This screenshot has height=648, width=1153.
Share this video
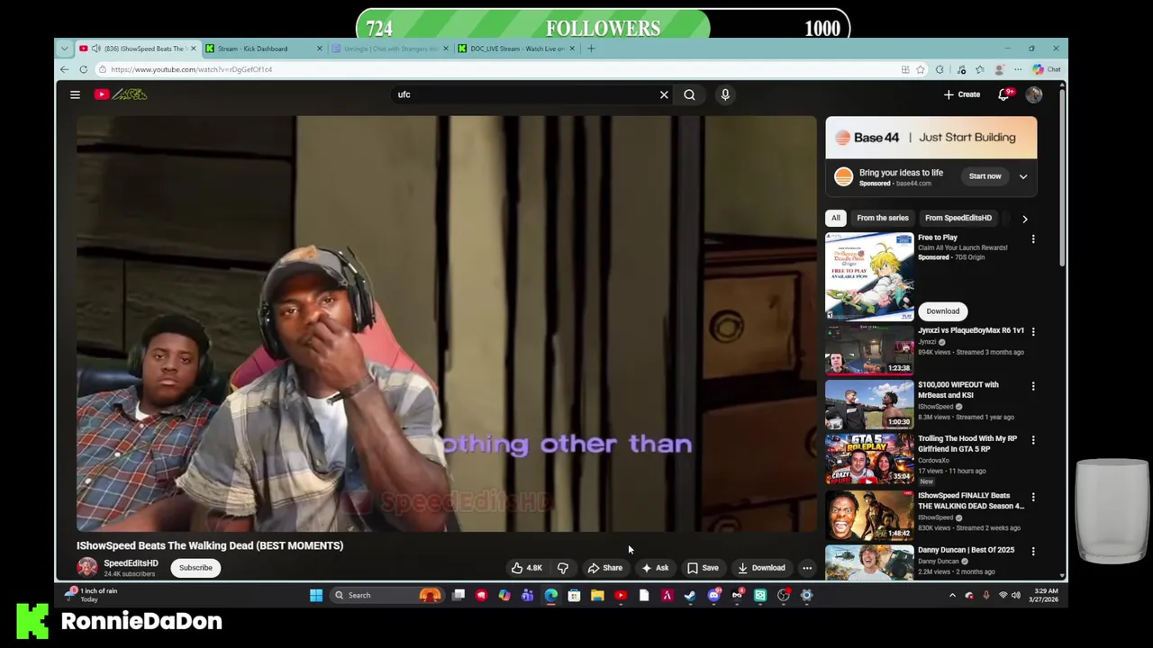point(605,568)
